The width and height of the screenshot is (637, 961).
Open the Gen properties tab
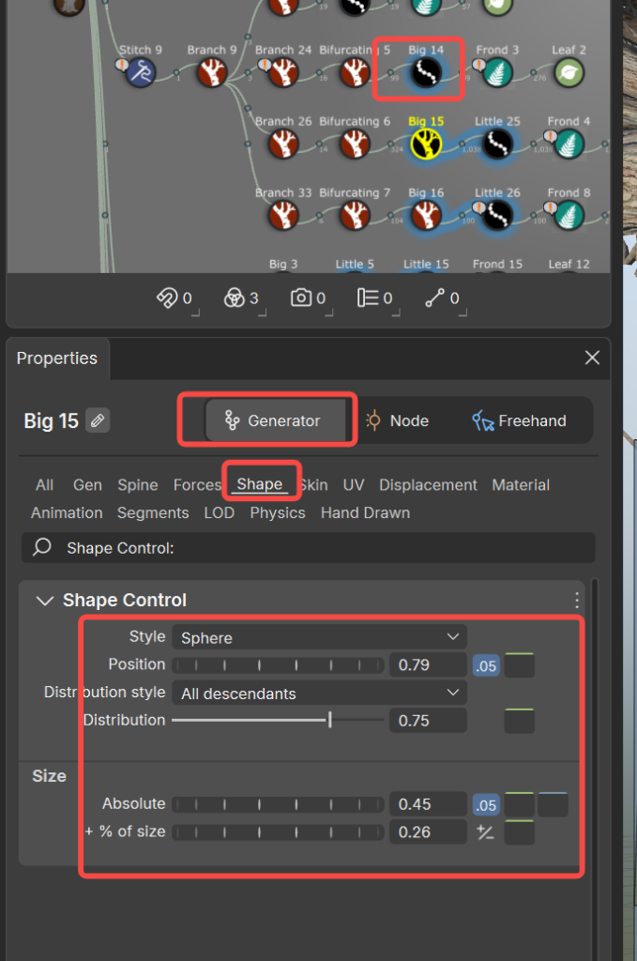[87, 485]
